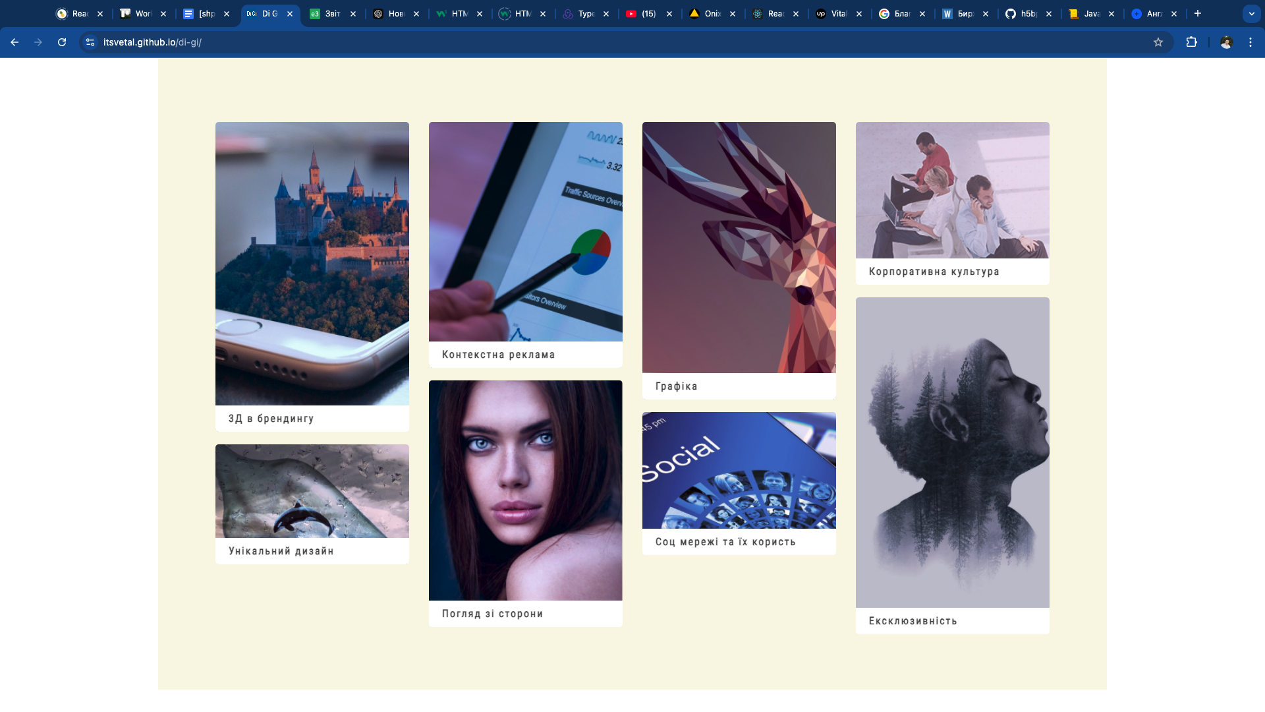Click the 'Ексклюзивність' caption

click(x=913, y=621)
